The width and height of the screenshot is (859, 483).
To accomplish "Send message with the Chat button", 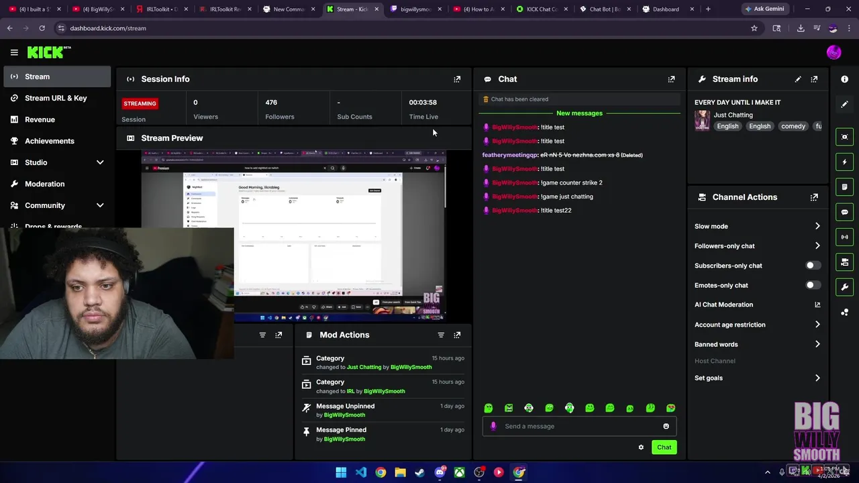I will 664,447.
